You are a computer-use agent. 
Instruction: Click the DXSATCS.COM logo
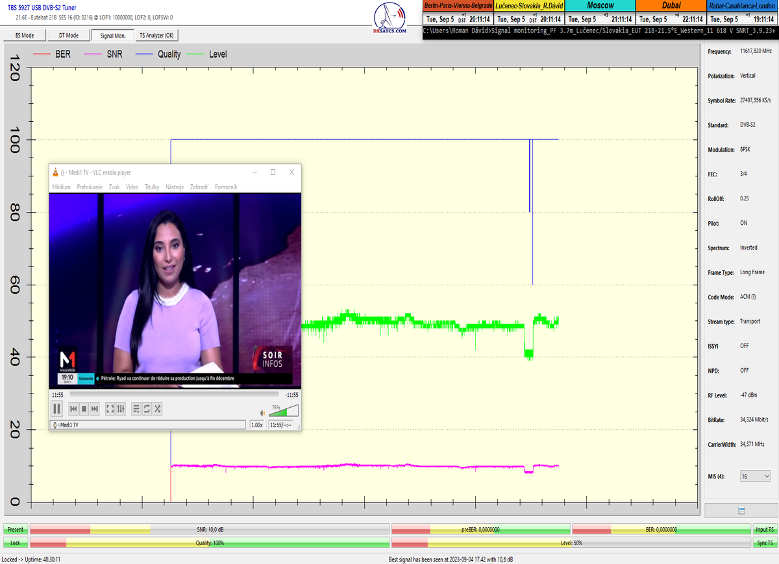[391, 19]
